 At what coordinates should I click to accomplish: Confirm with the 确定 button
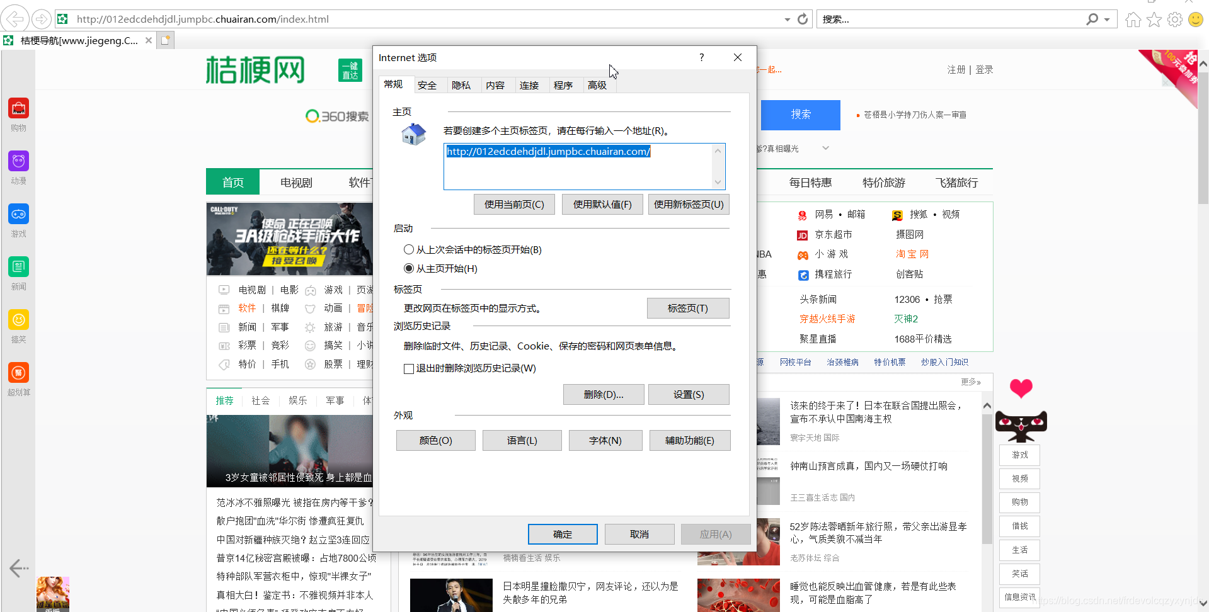pos(563,535)
